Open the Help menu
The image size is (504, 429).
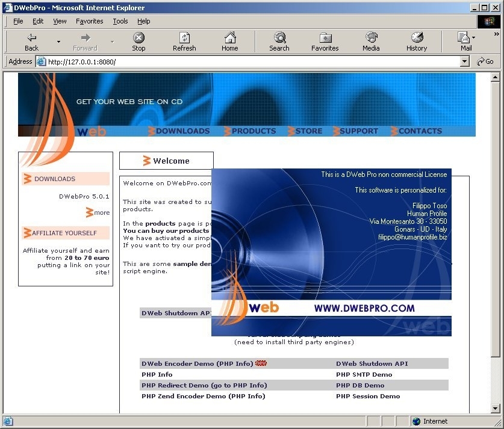click(x=144, y=21)
